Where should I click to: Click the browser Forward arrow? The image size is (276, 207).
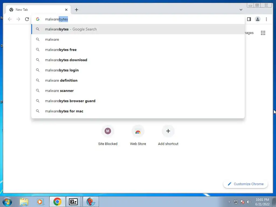[18, 19]
